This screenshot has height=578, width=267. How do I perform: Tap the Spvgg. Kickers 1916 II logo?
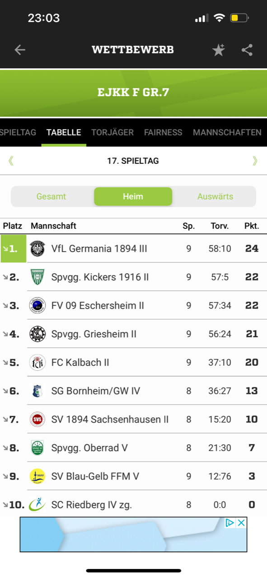(37, 277)
